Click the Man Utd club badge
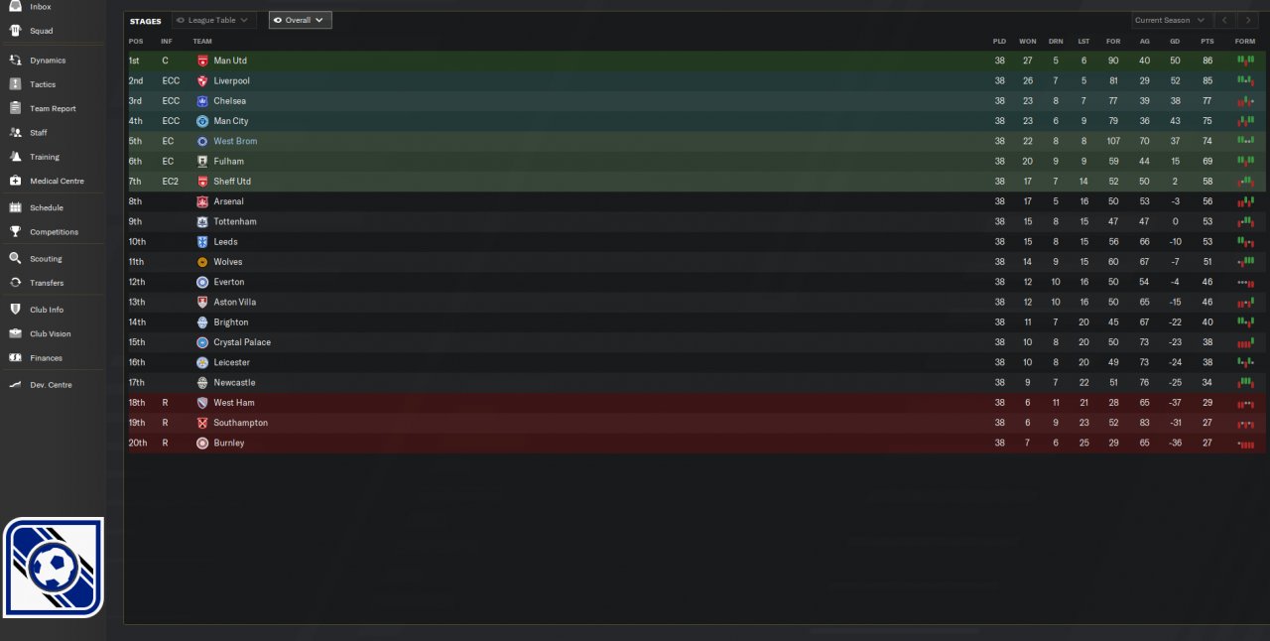This screenshot has height=641, width=1270. pos(202,61)
